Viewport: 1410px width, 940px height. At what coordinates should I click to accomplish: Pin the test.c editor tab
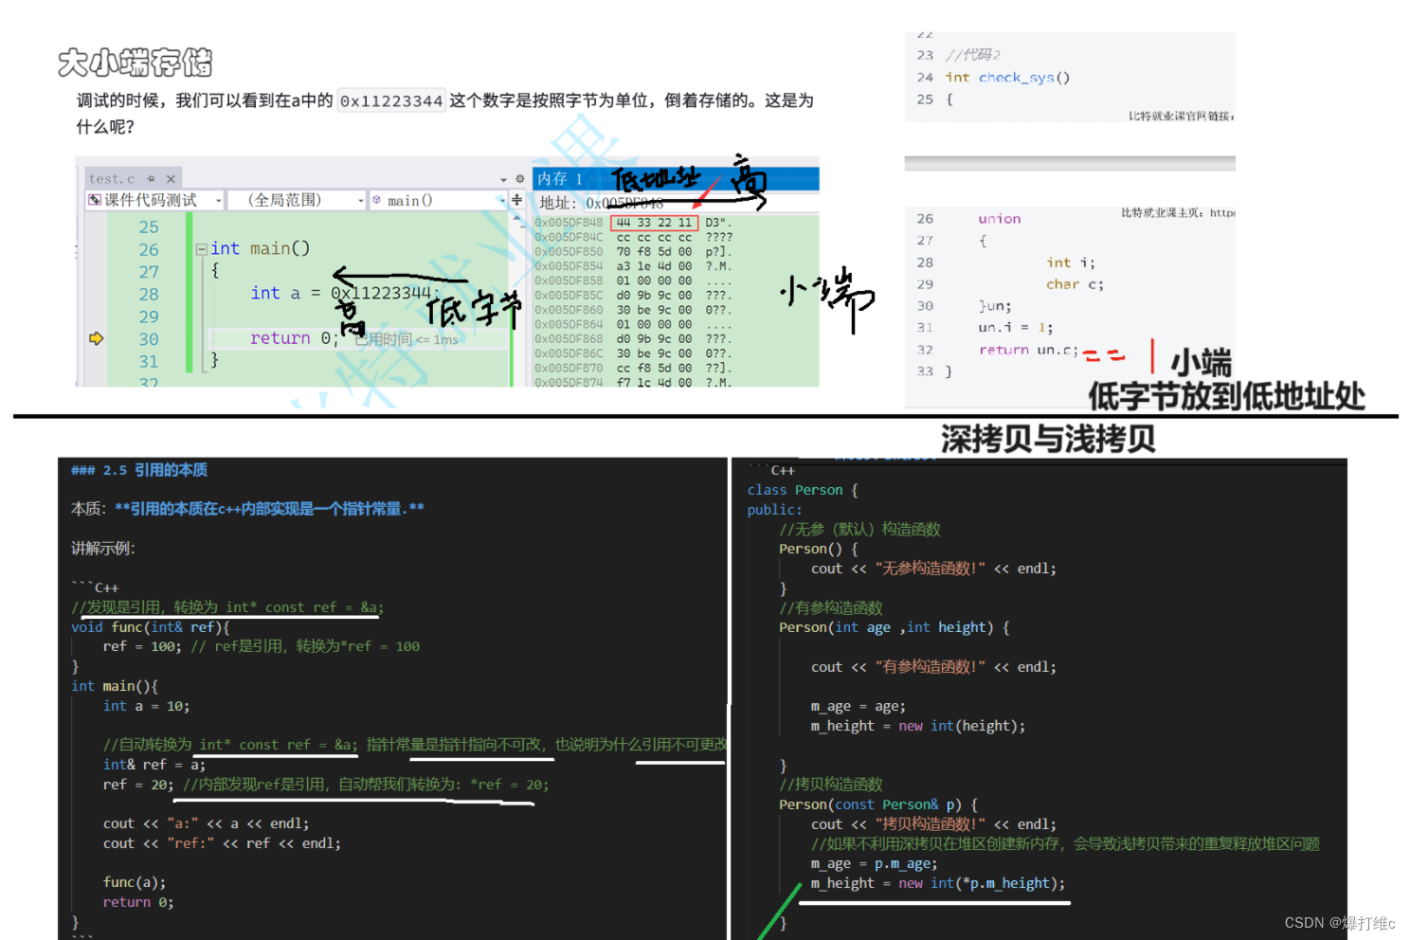coord(151,178)
